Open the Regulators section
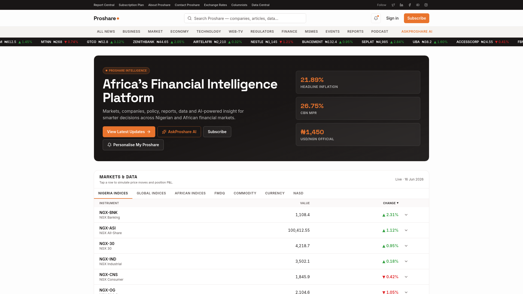The width and height of the screenshot is (523, 294). pos(262,32)
